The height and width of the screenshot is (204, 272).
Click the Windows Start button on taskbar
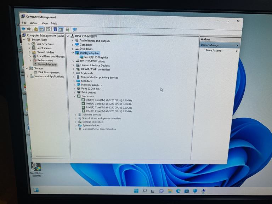click(x=136, y=191)
